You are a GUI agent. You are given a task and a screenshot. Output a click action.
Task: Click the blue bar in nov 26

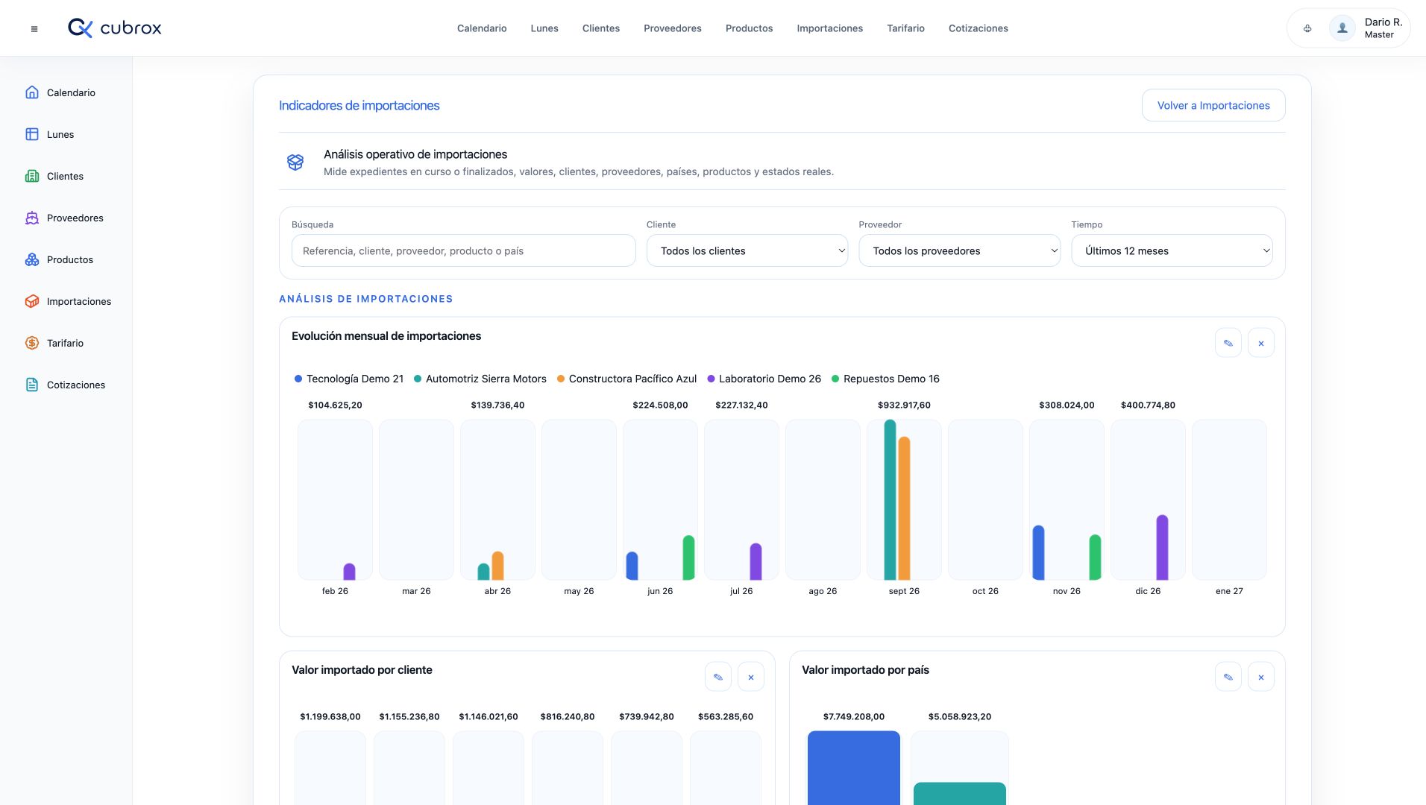click(x=1038, y=552)
